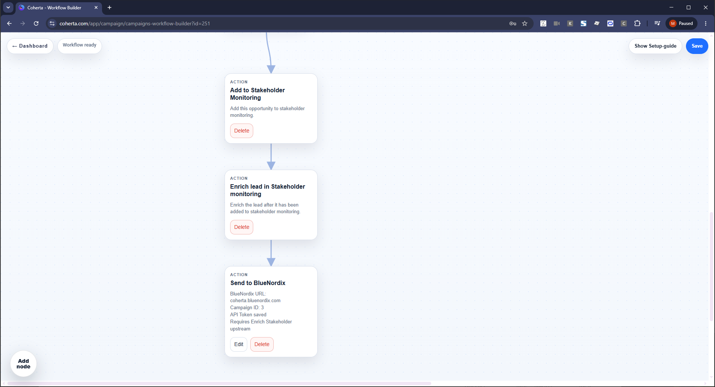This screenshot has width=715, height=387.
Task: Click the API Token saved text
Action: [x=248, y=315]
